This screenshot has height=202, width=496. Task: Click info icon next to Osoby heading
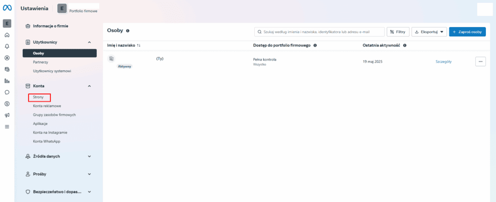(x=128, y=31)
